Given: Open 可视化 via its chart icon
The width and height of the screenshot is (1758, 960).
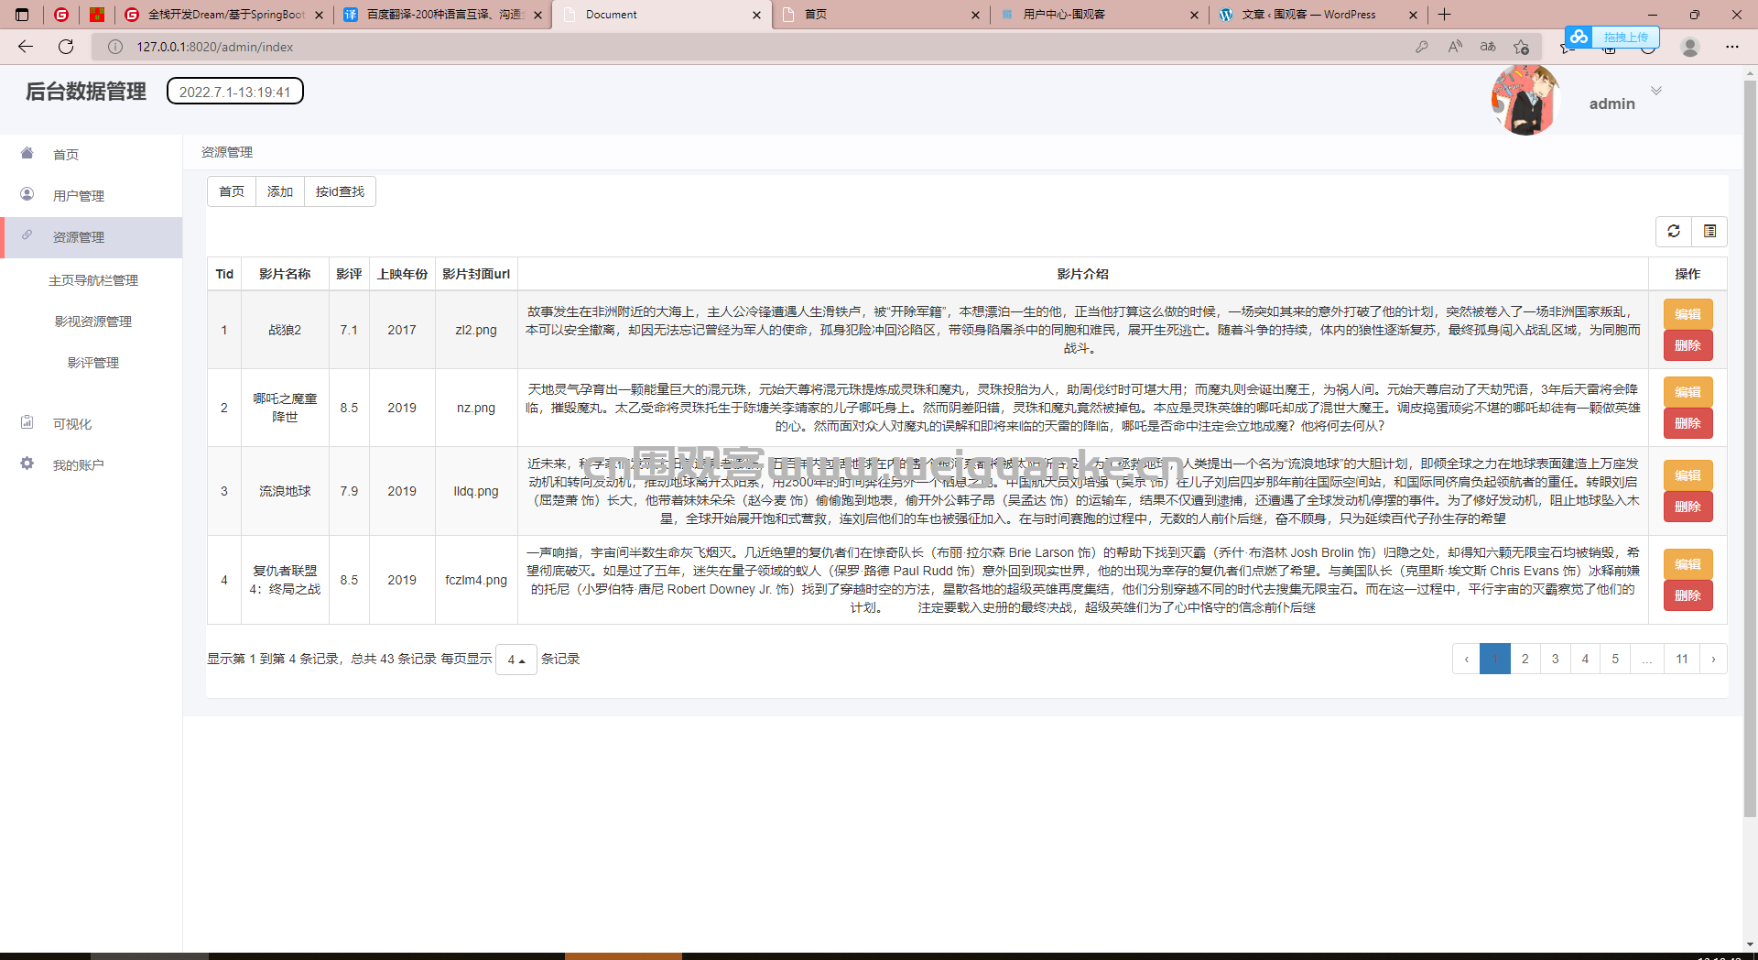Looking at the screenshot, I should tap(27, 422).
